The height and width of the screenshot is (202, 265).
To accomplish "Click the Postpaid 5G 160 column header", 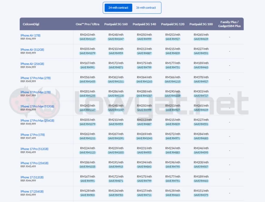I will [x=116, y=24].
